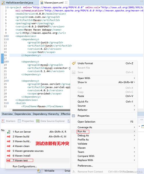Click the m2 icon beside Maven test
The height and width of the screenshot is (174, 144).
tap(9, 161)
